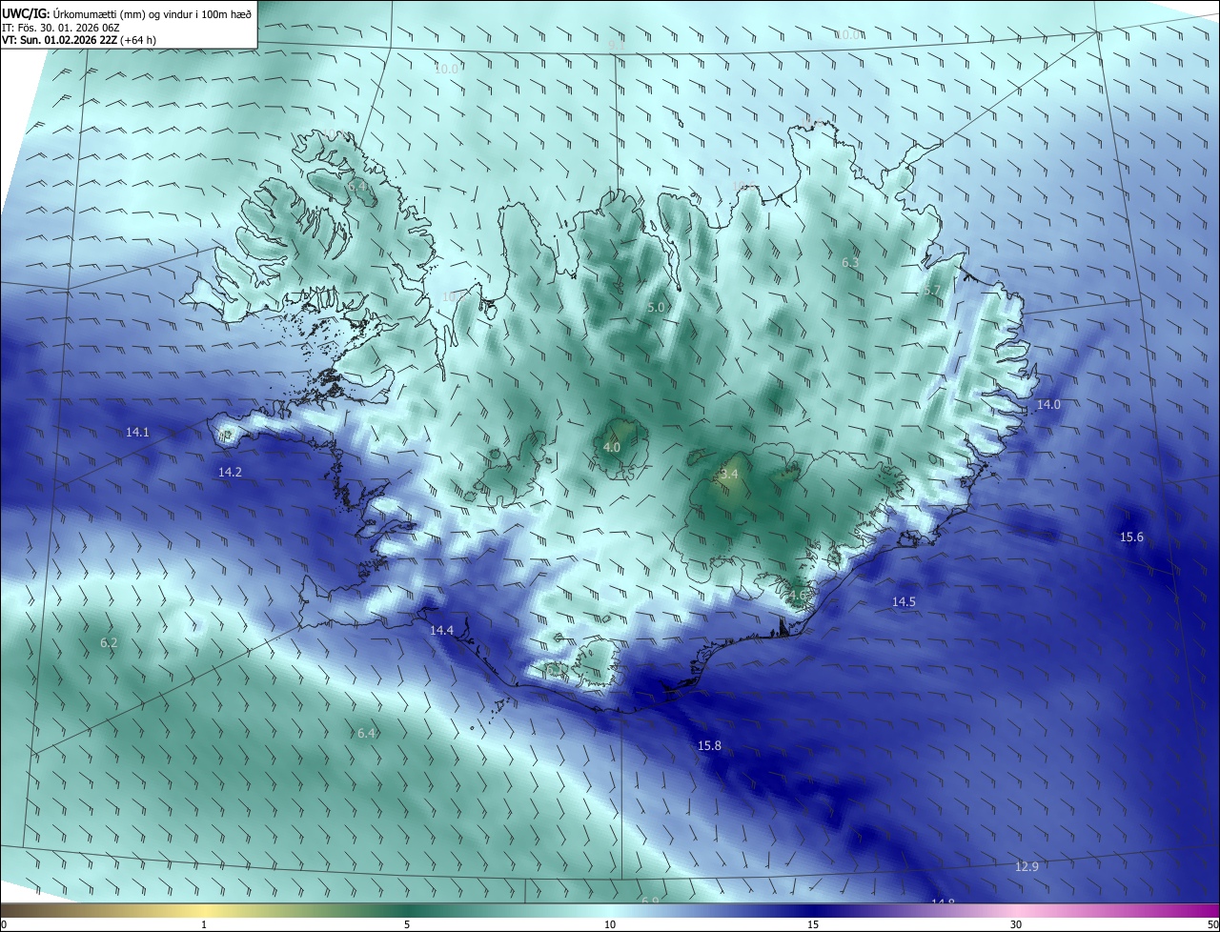
Task: Click the '10' tick on the color scale
Action: pyautogui.click(x=610, y=925)
